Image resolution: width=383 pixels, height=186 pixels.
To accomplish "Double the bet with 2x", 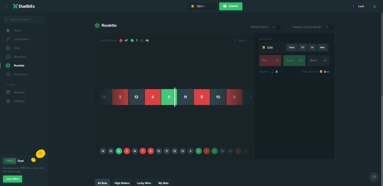I will (312, 47).
